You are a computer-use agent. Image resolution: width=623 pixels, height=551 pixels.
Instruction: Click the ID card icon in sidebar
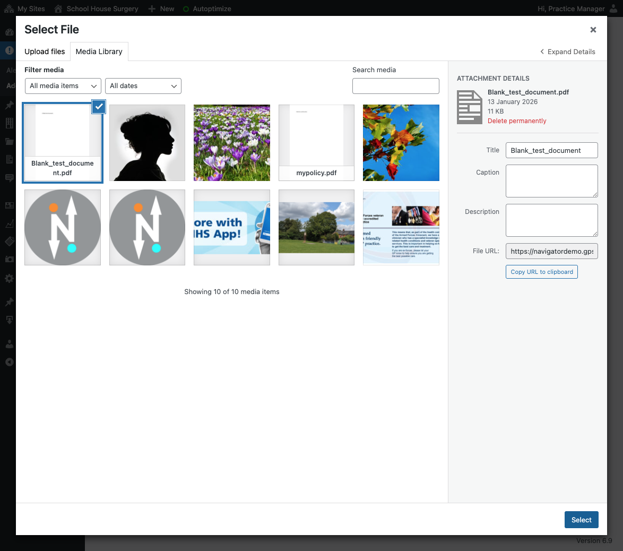pos(10,205)
